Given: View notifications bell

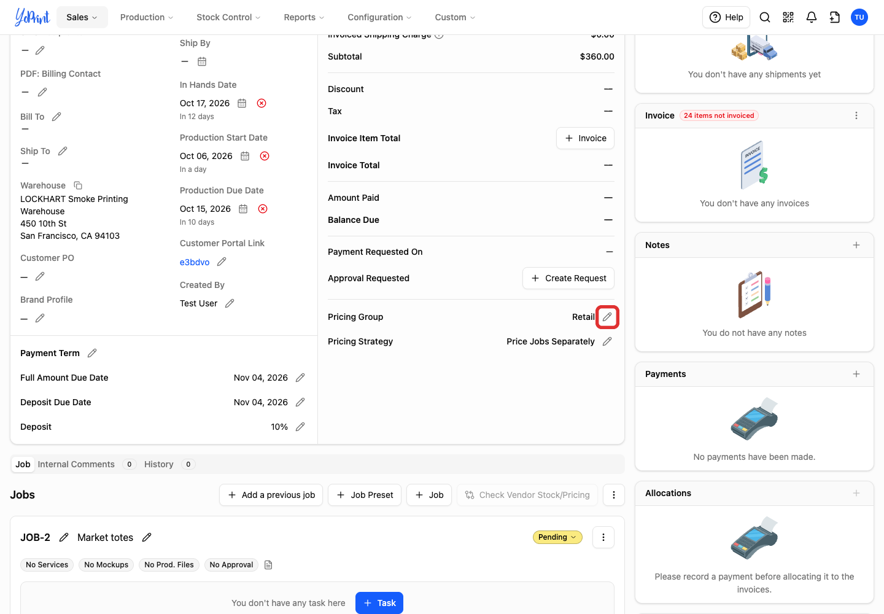Looking at the screenshot, I should (812, 17).
